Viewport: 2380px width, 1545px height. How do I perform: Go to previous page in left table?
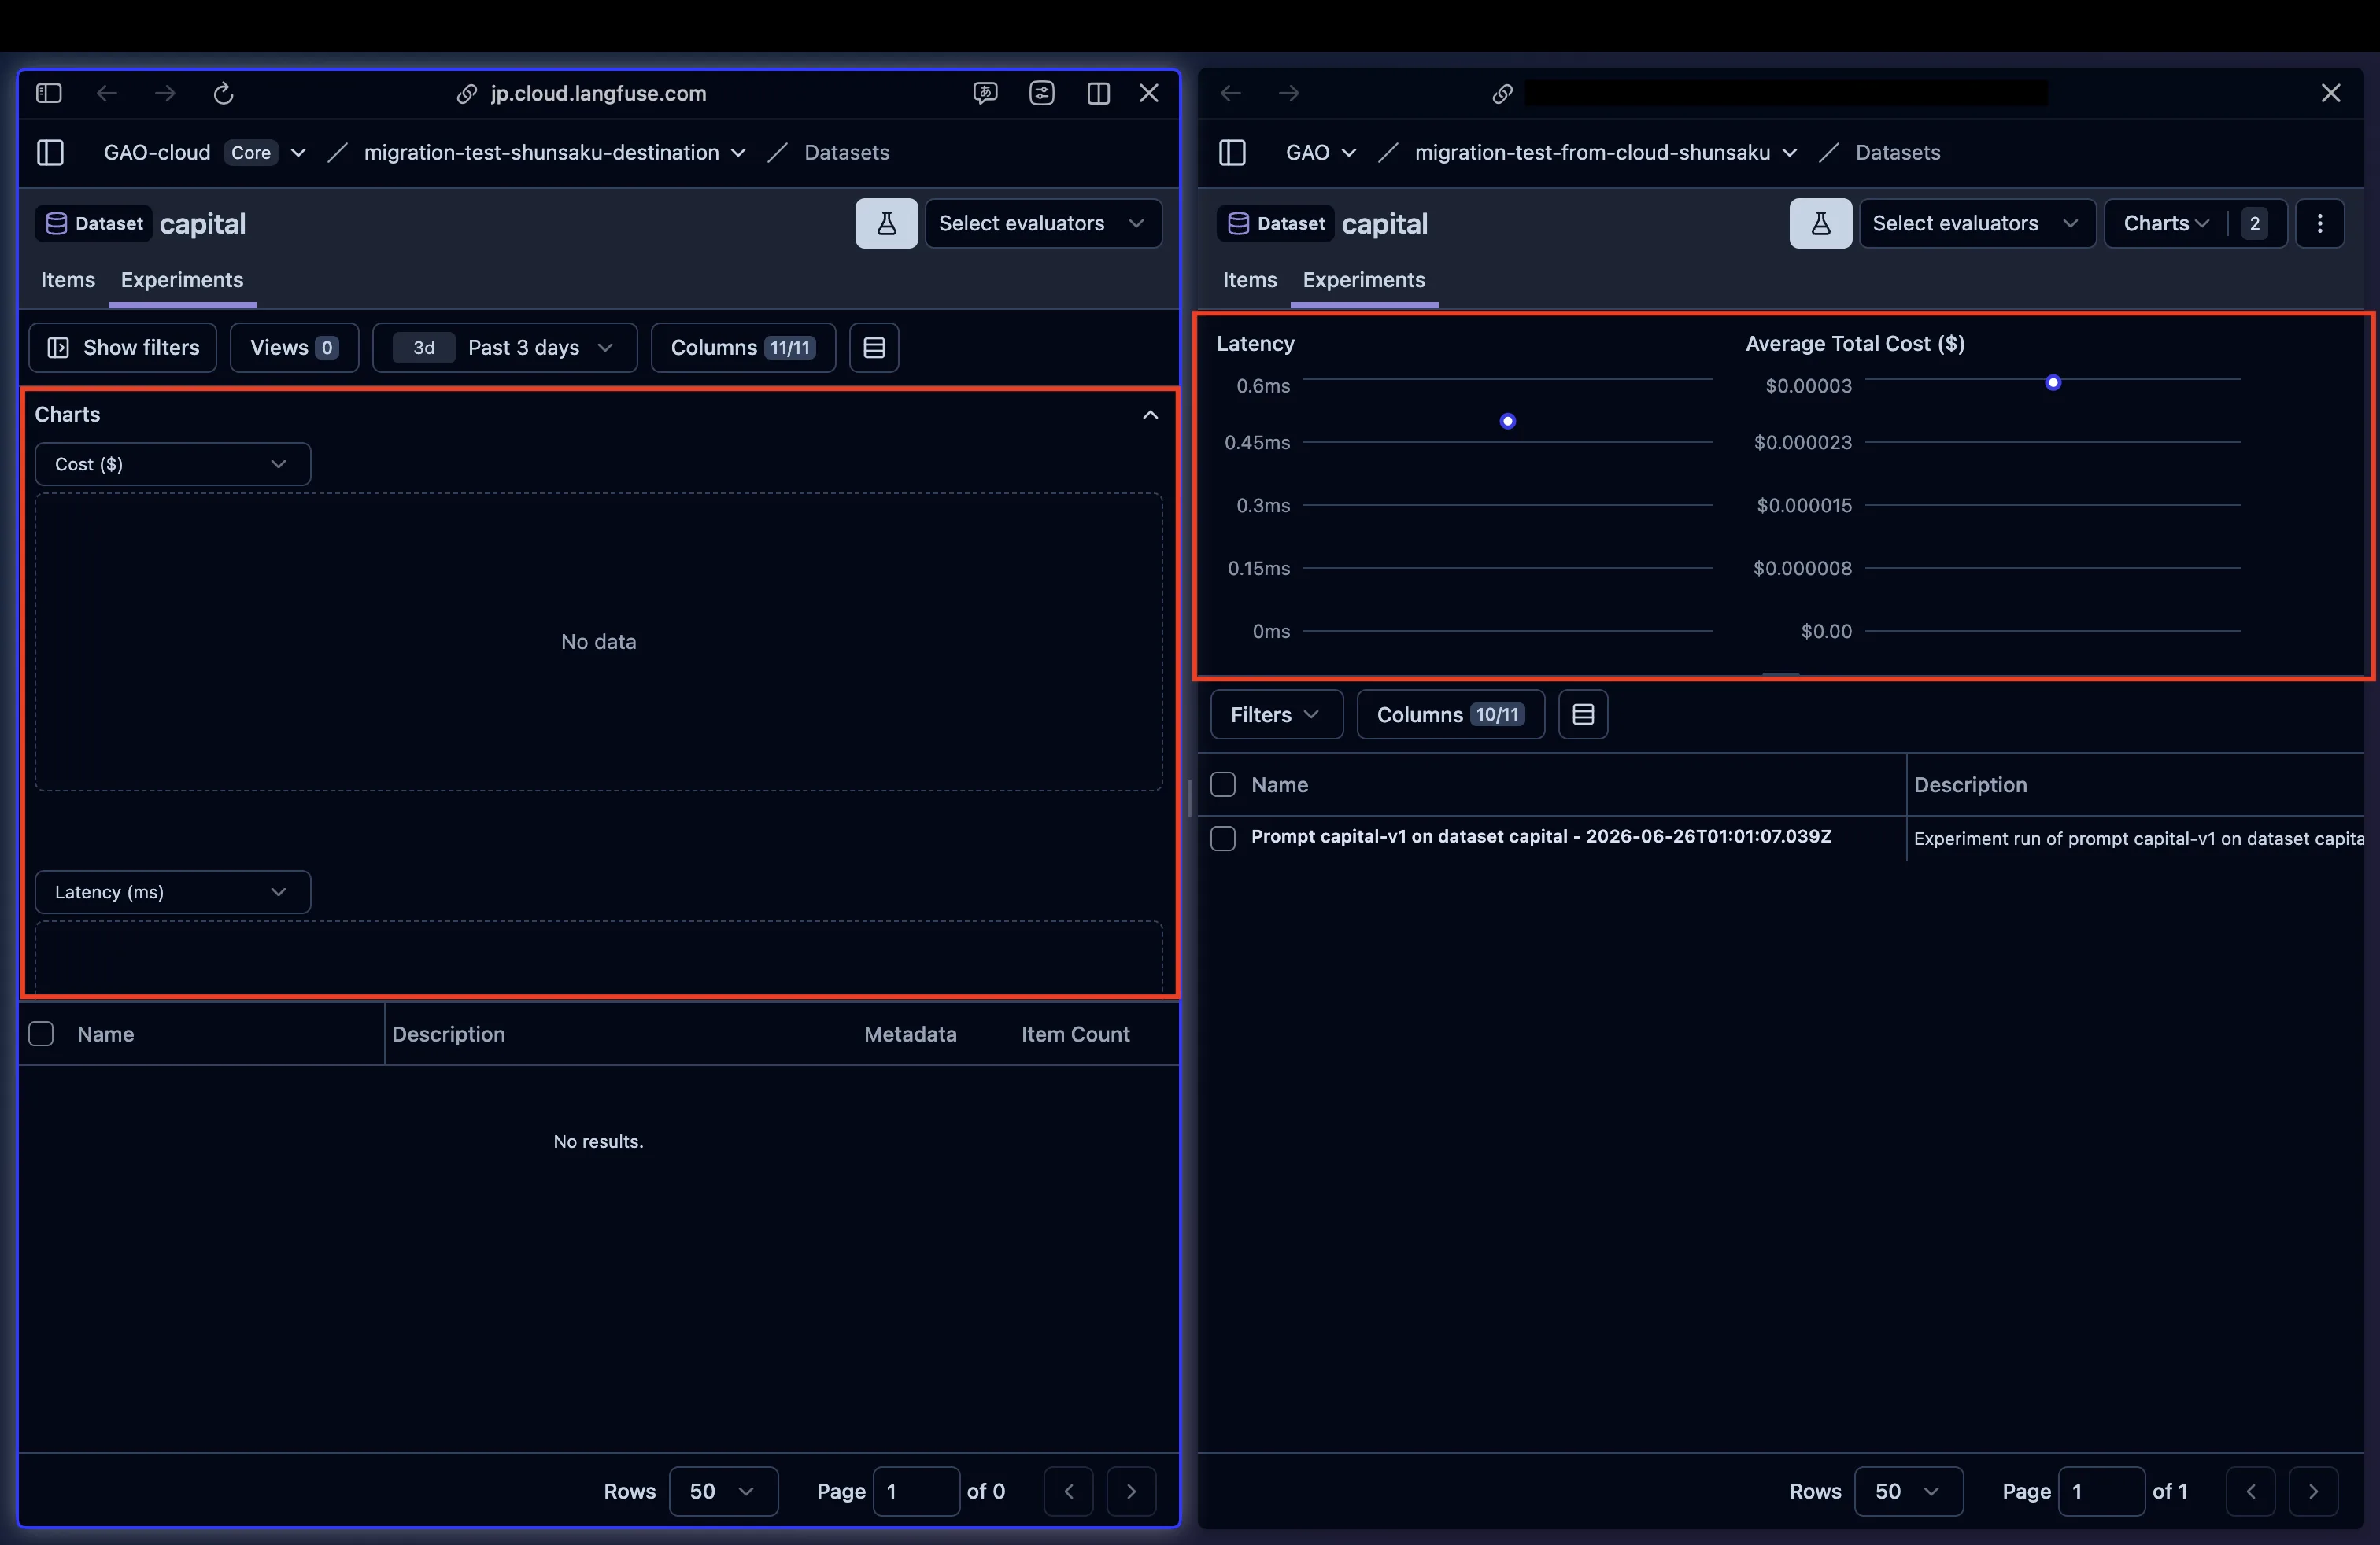click(x=1068, y=1491)
